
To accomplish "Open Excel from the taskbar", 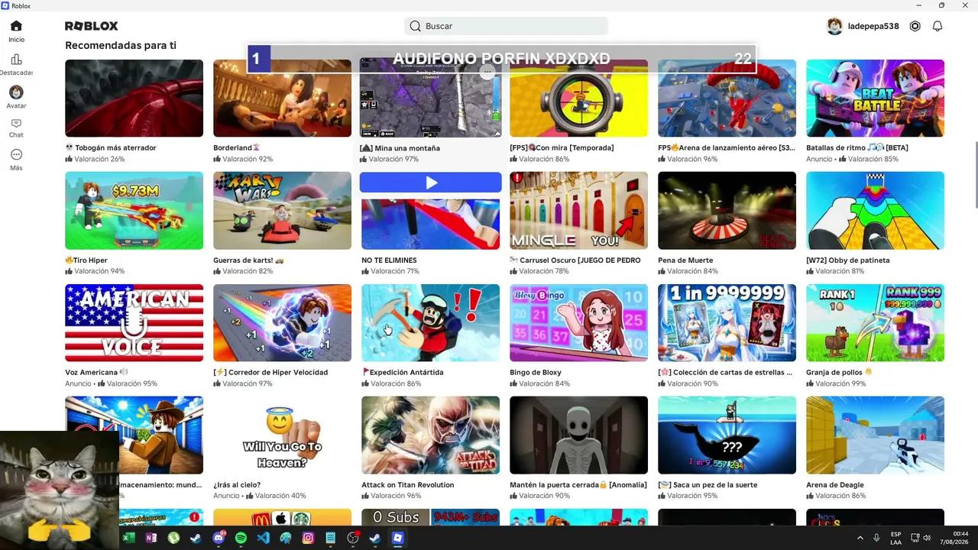I will pyautogui.click(x=129, y=538).
